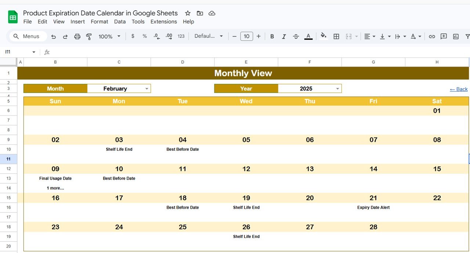Toggle strikethrough formatting

[296, 36]
